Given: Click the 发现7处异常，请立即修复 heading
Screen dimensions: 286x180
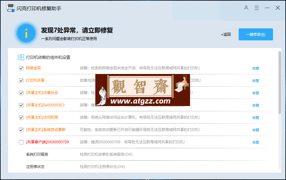Looking at the screenshot, I should tap(77, 30).
